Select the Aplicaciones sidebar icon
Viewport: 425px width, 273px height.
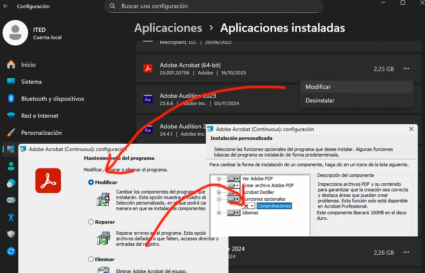tap(11, 149)
